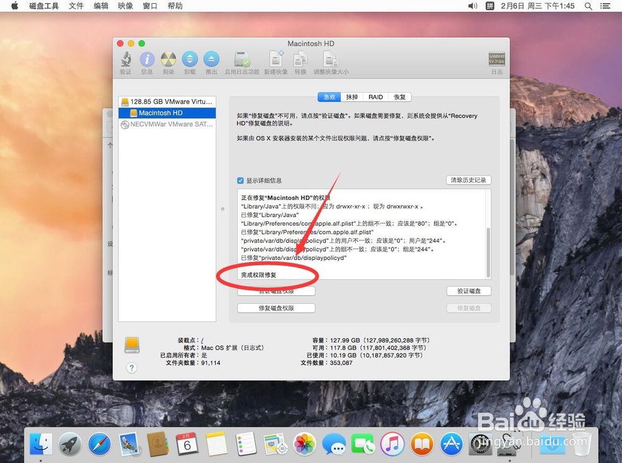Click the 修复磁盘权限 button
This screenshot has width=622, height=463.
pyautogui.click(x=276, y=308)
